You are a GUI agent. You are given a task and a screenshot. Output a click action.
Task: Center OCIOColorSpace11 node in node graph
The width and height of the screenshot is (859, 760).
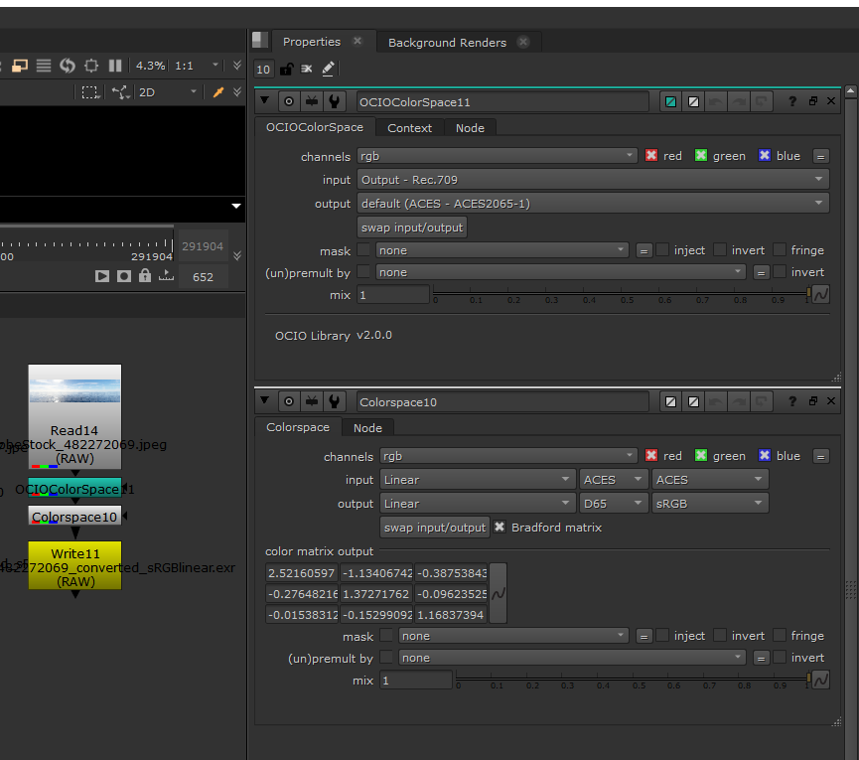pyautogui.click(x=288, y=101)
